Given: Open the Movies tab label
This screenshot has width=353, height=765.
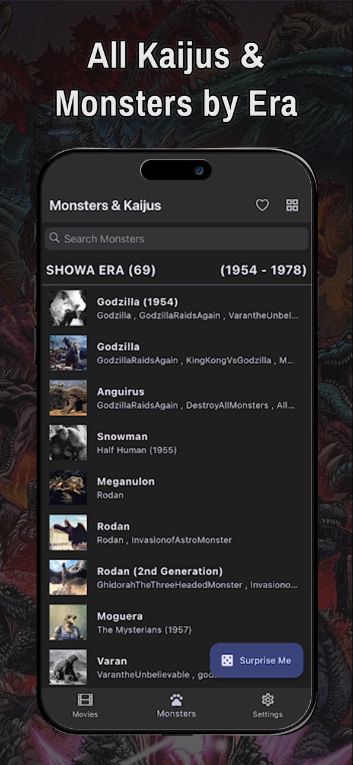Looking at the screenshot, I should (85, 714).
